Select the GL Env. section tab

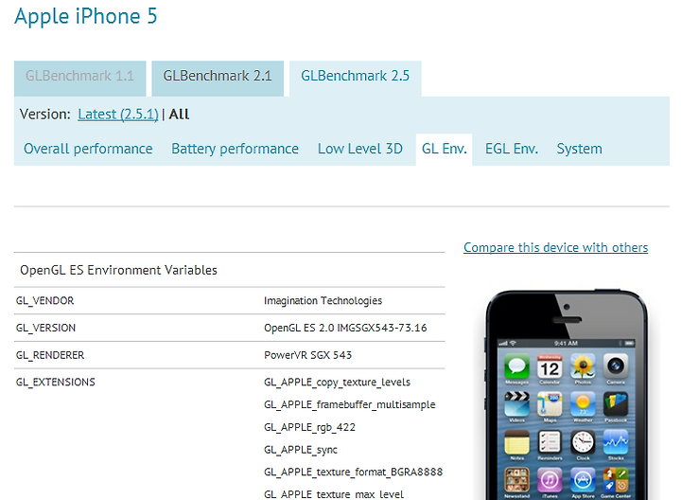(x=444, y=149)
